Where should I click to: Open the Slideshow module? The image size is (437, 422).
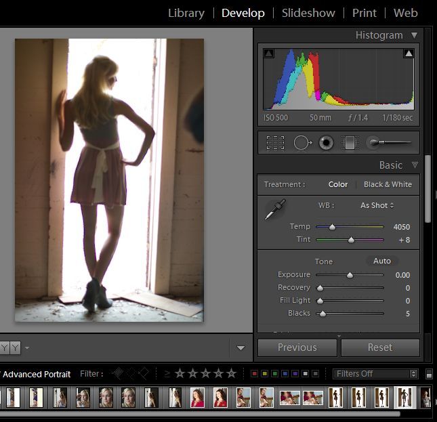click(308, 13)
